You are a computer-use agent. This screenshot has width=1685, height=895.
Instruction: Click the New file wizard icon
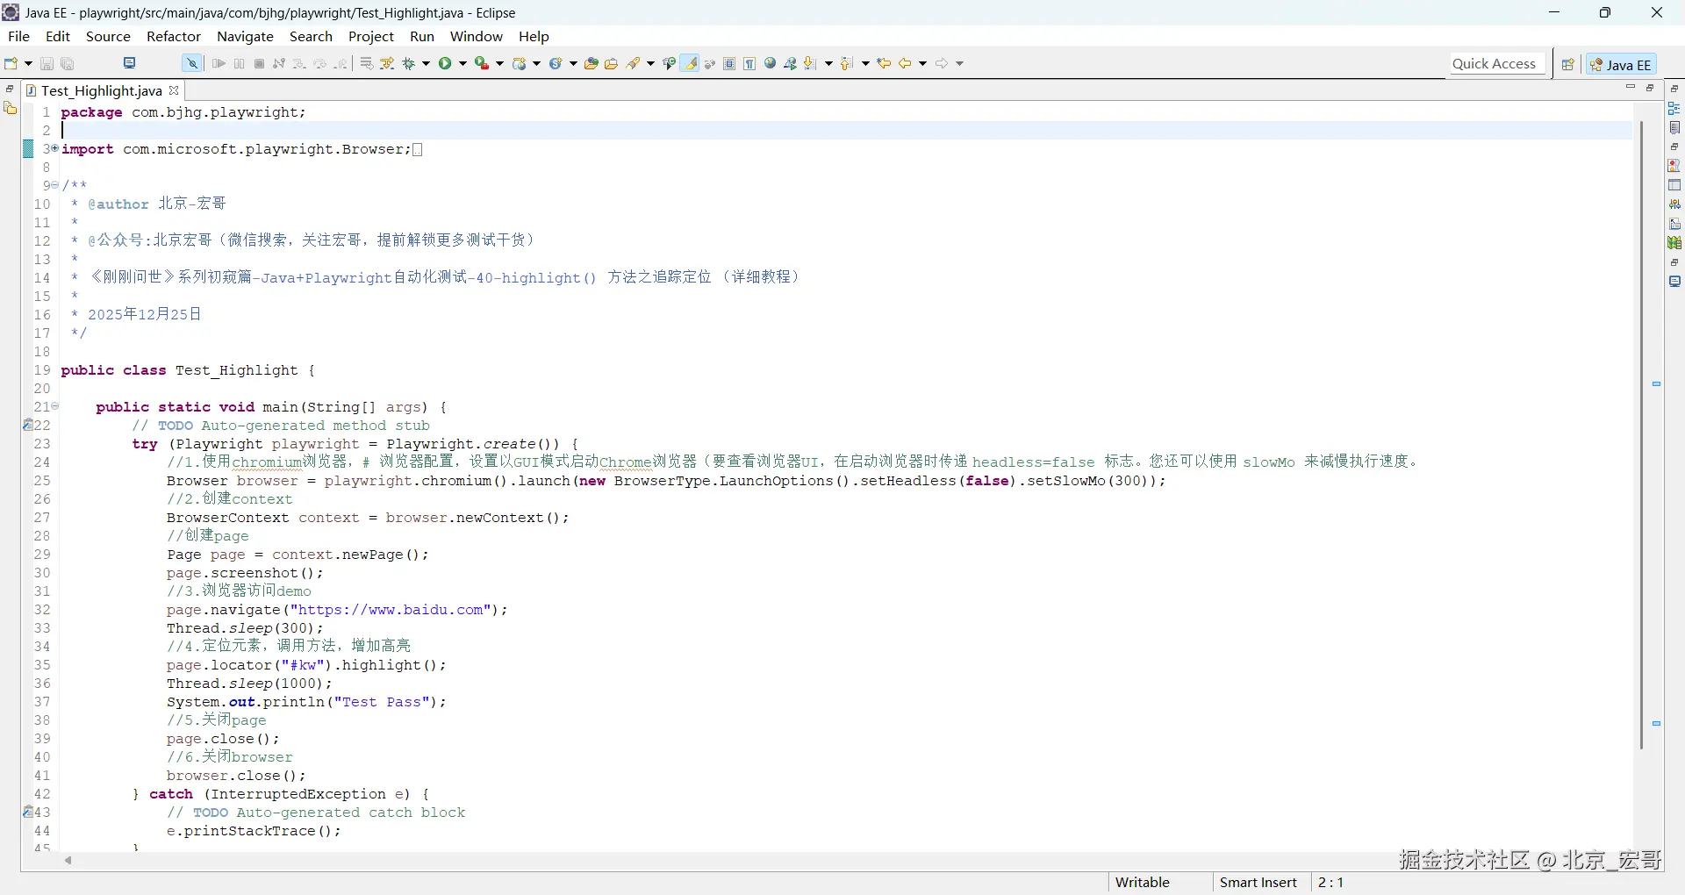click(x=11, y=63)
